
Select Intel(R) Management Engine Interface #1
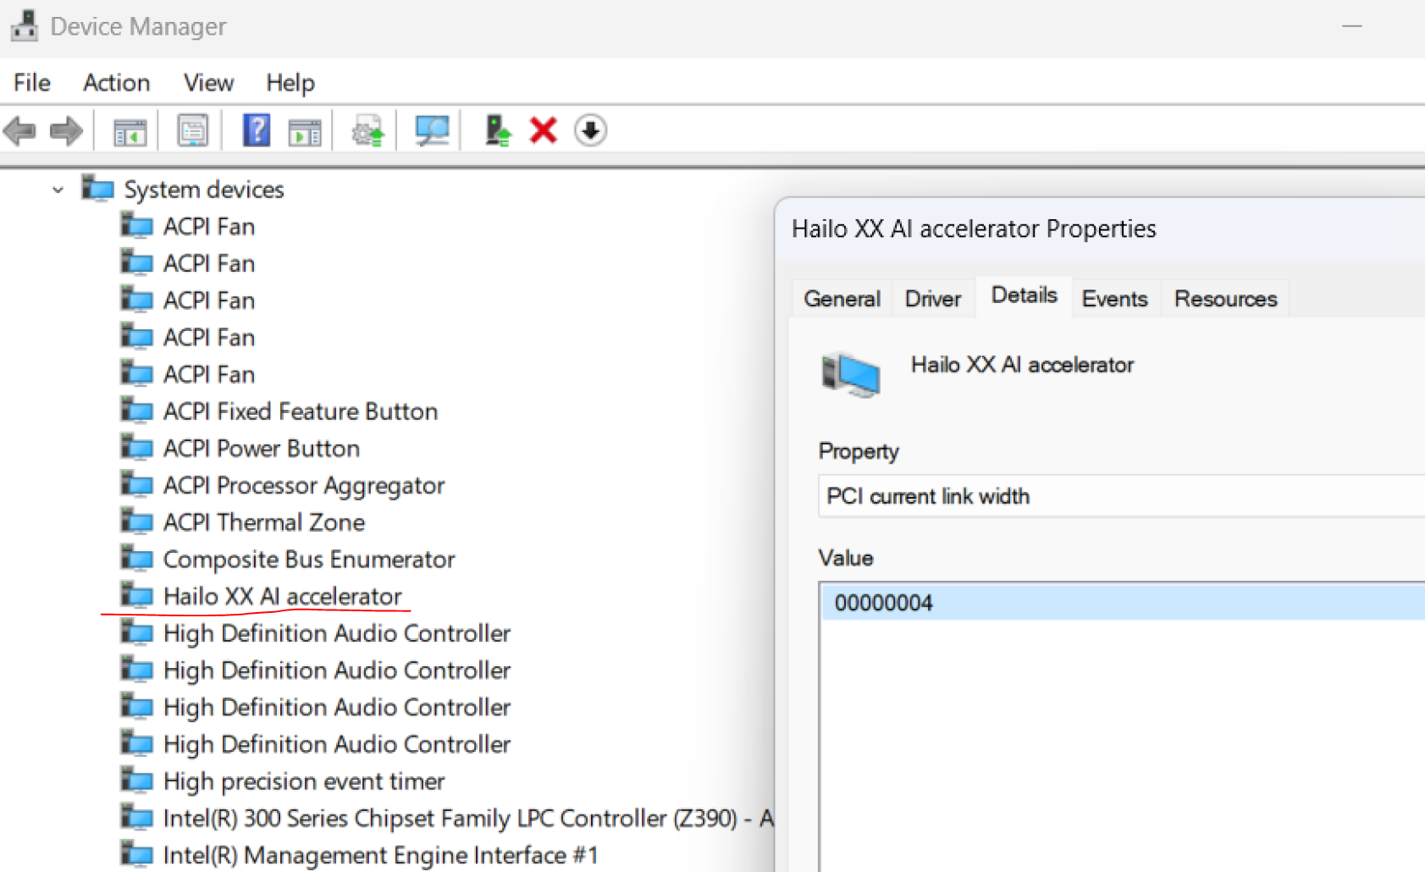[380, 855]
